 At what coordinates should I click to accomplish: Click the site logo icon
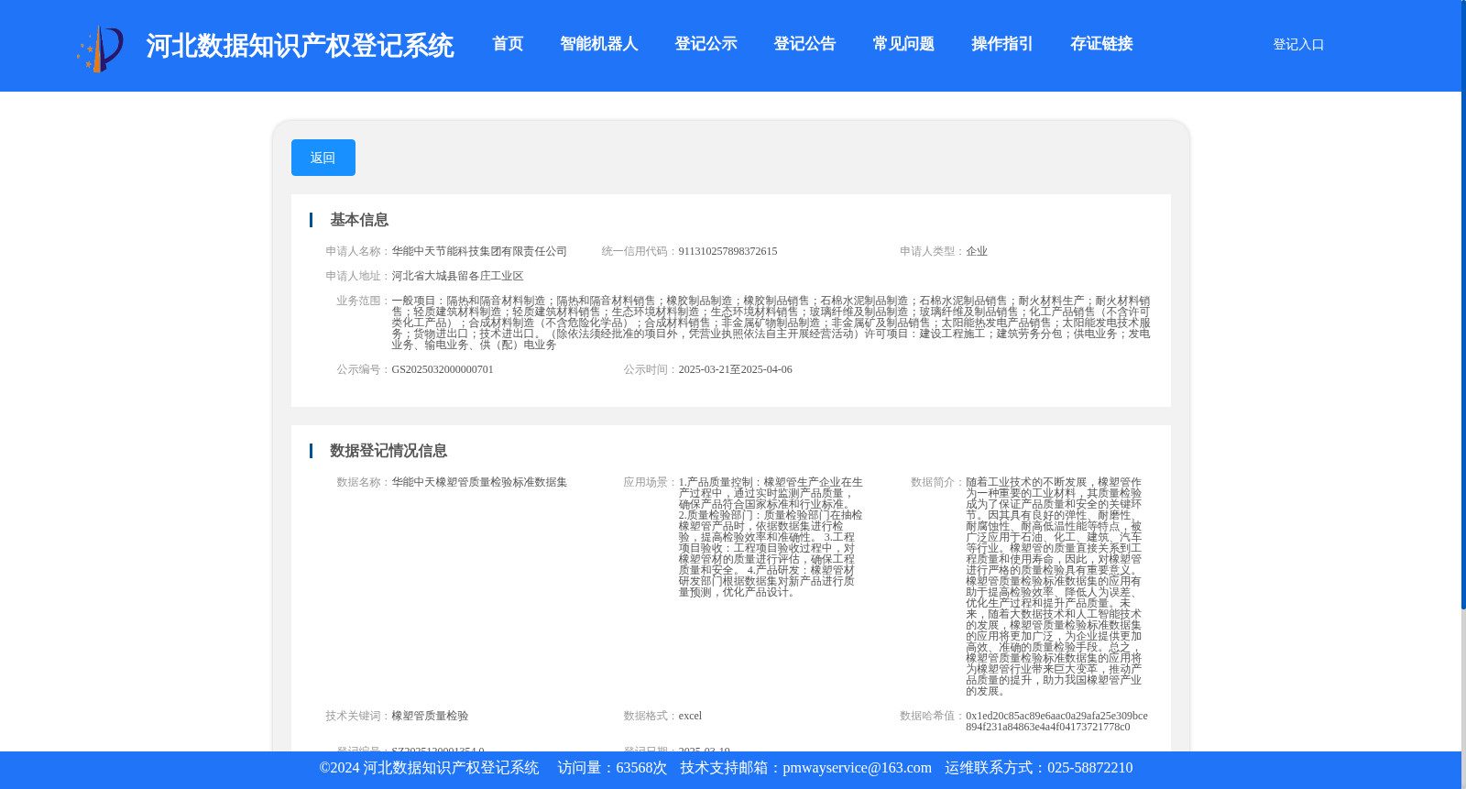point(100,48)
